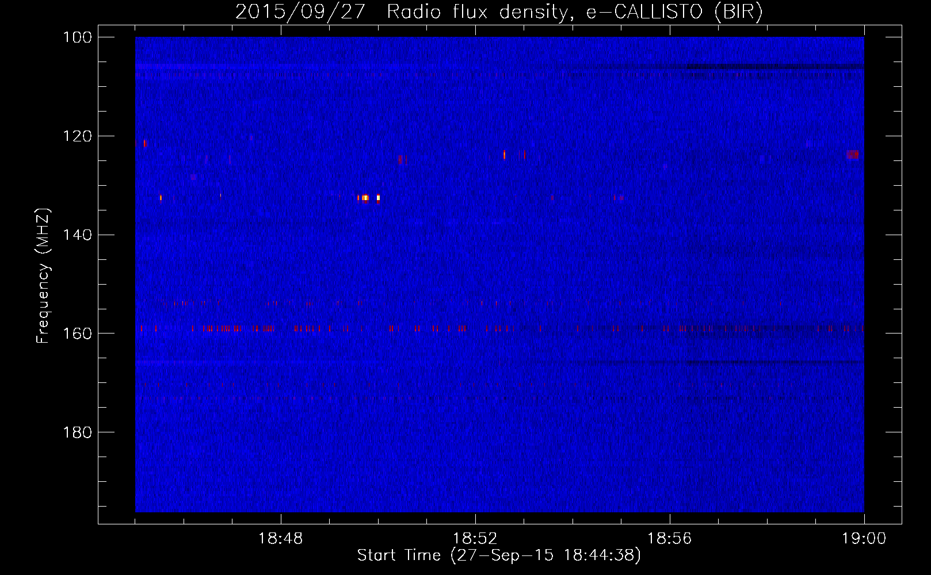Screen dimensions: 931x575
Task: Click the orange spike near 18:52:30 at 124 MHz
Action: pyautogui.click(x=504, y=154)
